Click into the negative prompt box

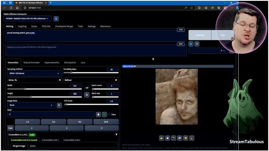click(x=96, y=50)
